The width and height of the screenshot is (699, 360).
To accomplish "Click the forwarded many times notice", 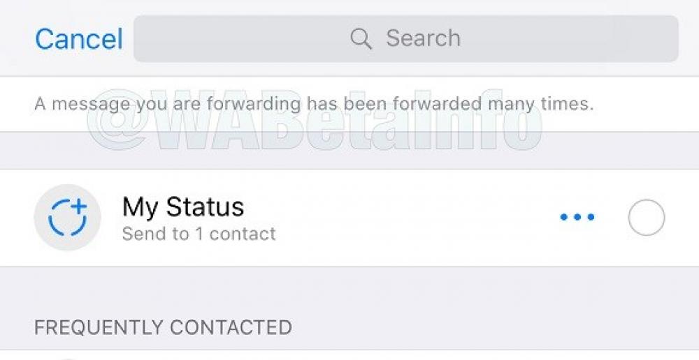I will [313, 105].
